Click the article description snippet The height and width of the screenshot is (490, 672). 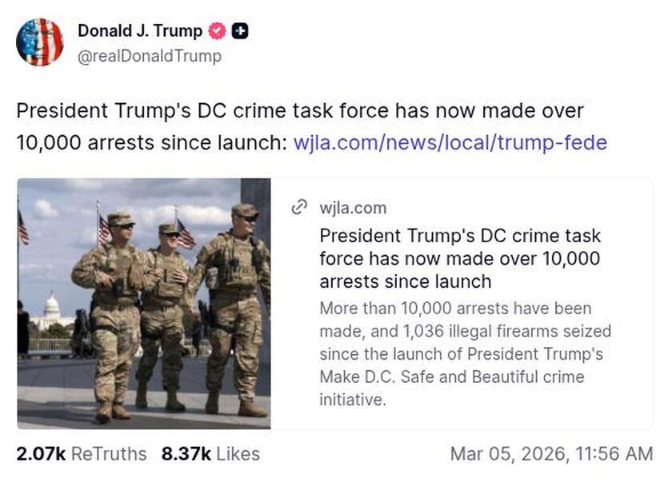(462, 353)
